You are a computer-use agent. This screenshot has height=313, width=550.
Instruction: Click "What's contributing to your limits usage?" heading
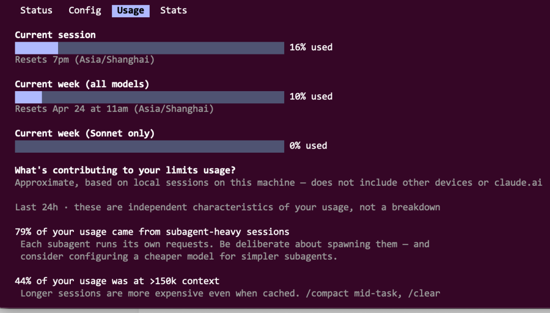click(125, 170)
